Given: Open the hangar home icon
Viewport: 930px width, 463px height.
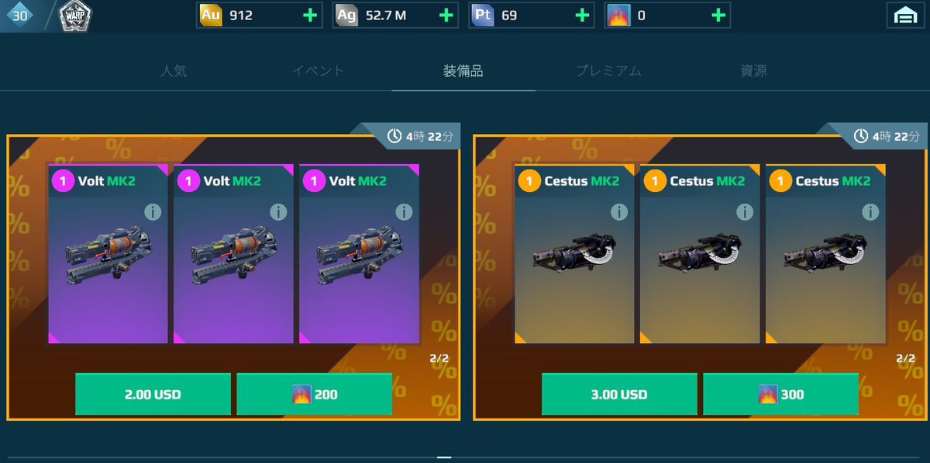Looking at the screenshot, I should [x=905, y=15].
